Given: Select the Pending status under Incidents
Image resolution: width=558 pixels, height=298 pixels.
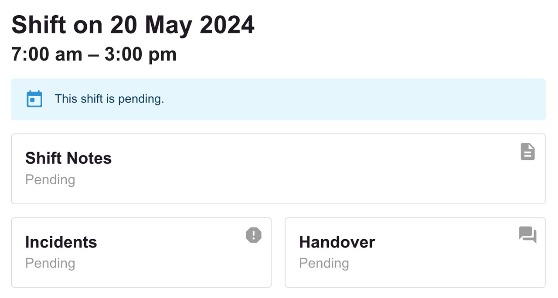Looking at the screenshot, I should coord(50,263).
